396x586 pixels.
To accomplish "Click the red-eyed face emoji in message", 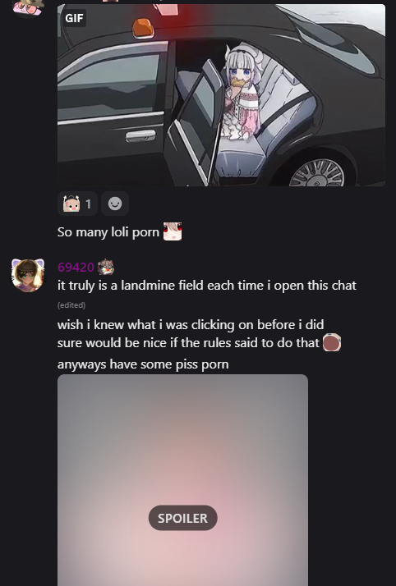I will [173, 231].
